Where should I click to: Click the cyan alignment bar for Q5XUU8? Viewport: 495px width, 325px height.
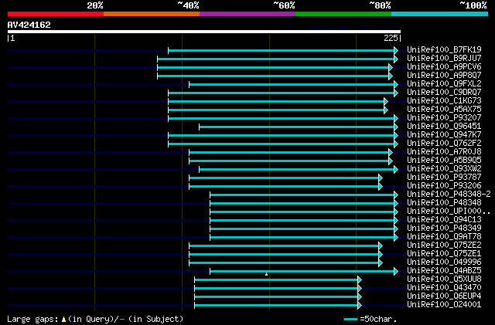pyautogui.click(x=278, y=280)
